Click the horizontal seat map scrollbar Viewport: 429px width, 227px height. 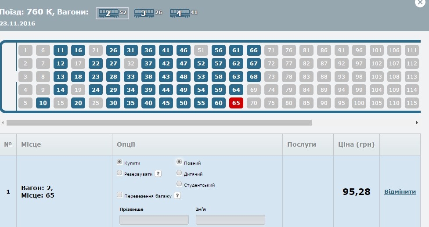[x=159, y=123]
